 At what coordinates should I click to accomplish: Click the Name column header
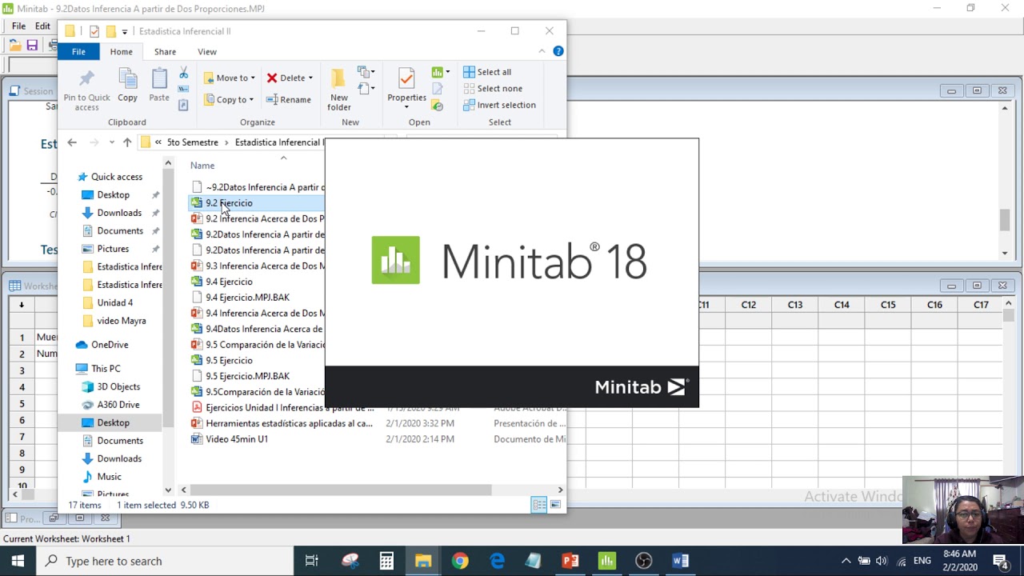pos(202,166)
